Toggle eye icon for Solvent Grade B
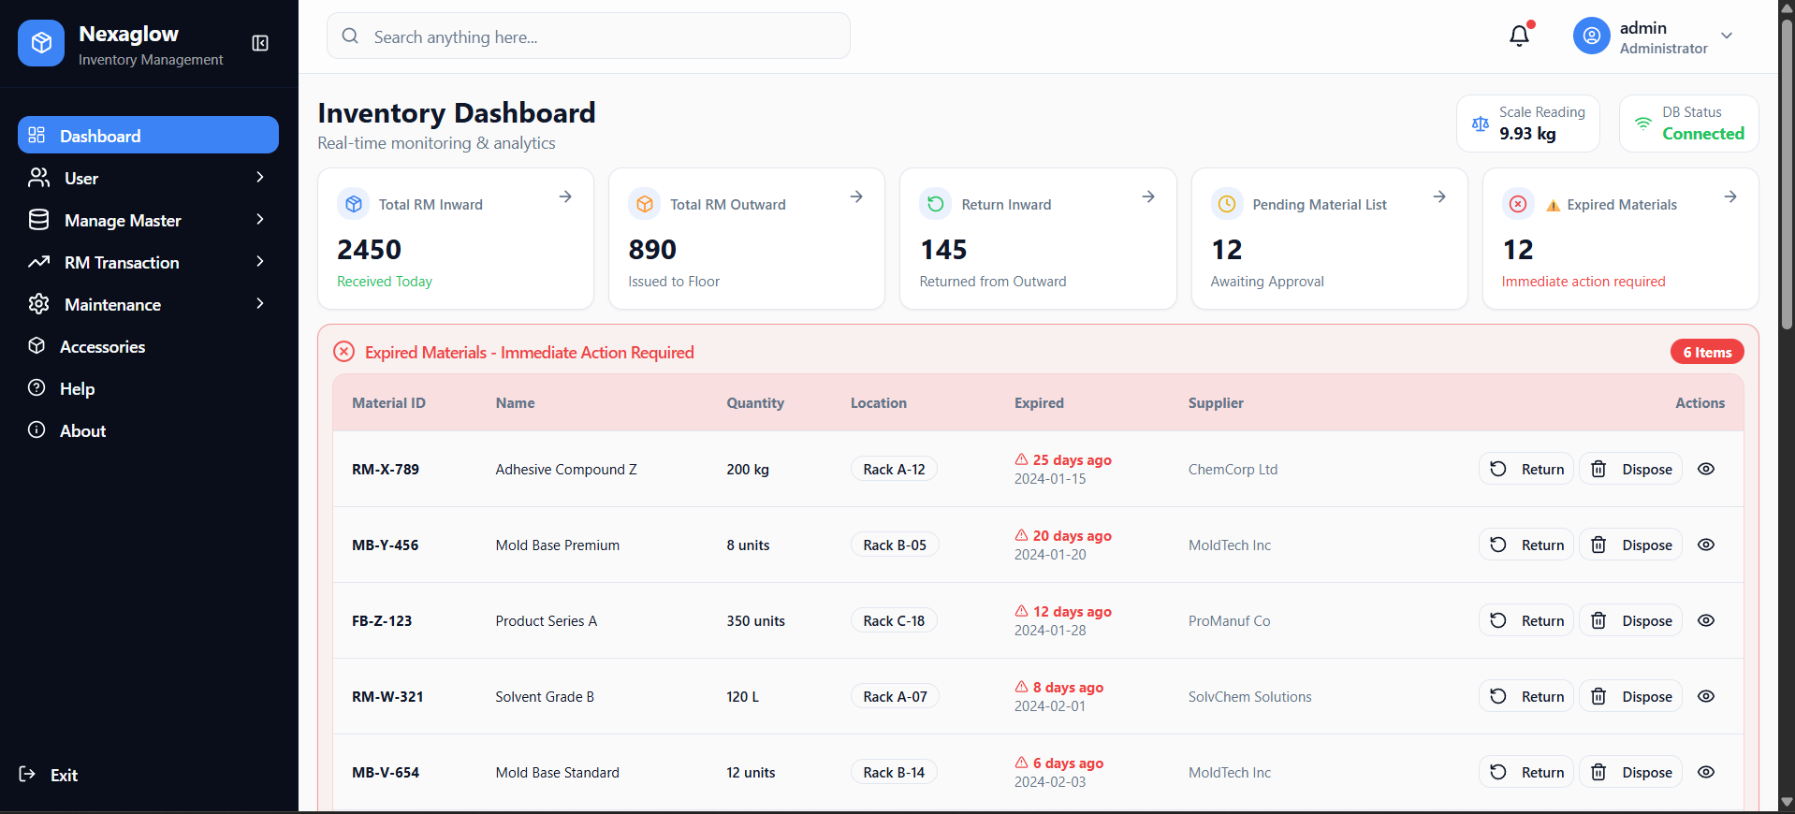 pyautogui.click(x=1705, y=696)
